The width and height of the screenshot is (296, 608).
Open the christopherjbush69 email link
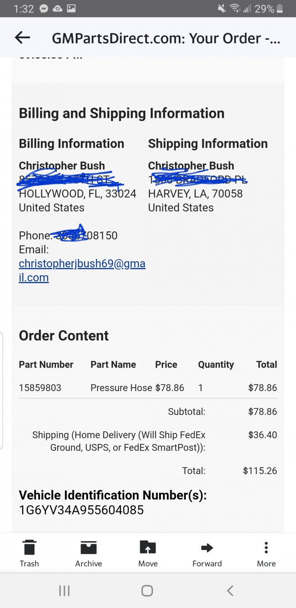point(82,270)
